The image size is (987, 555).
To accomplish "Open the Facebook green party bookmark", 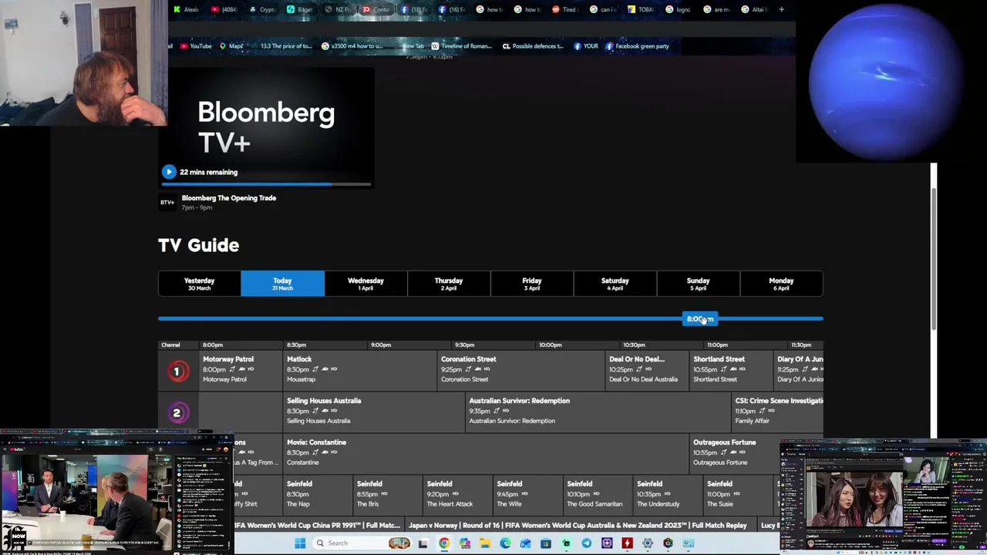I will (x=637, y=46).
